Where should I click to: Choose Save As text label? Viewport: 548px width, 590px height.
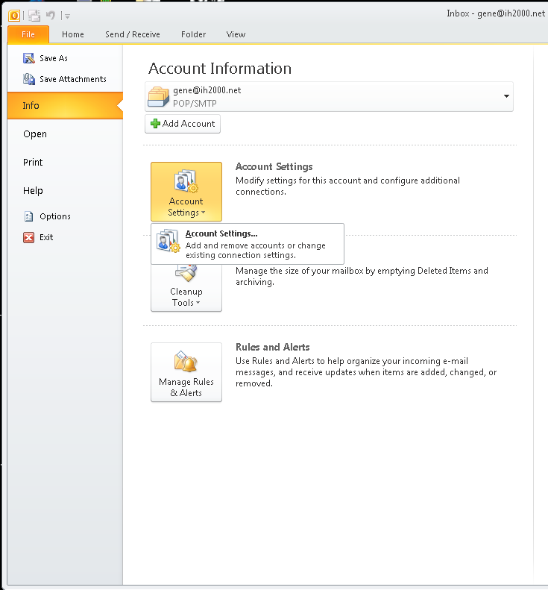click(x=54, y=58)
